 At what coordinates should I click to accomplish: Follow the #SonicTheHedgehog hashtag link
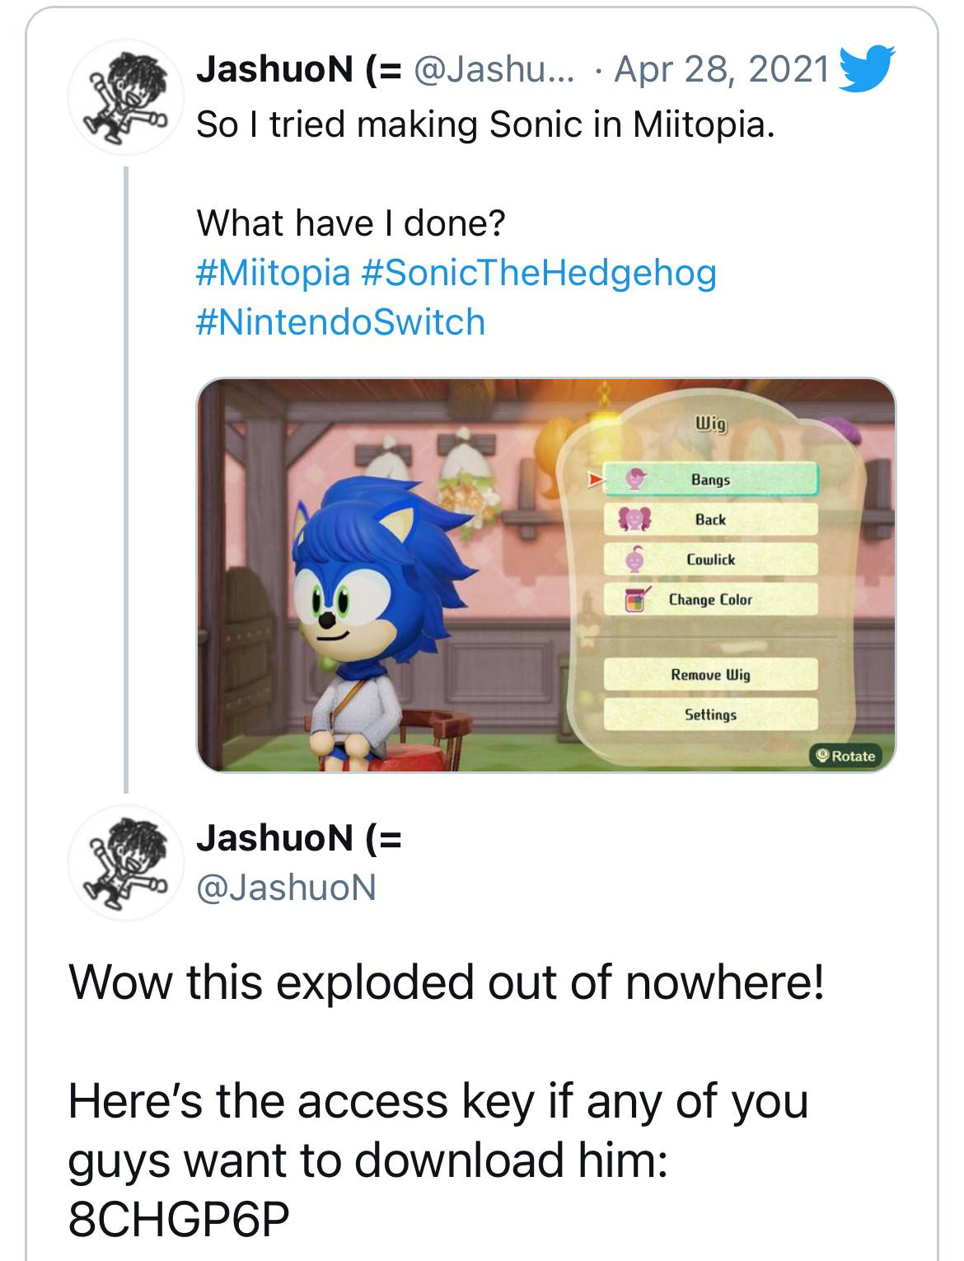pos(539,273)
